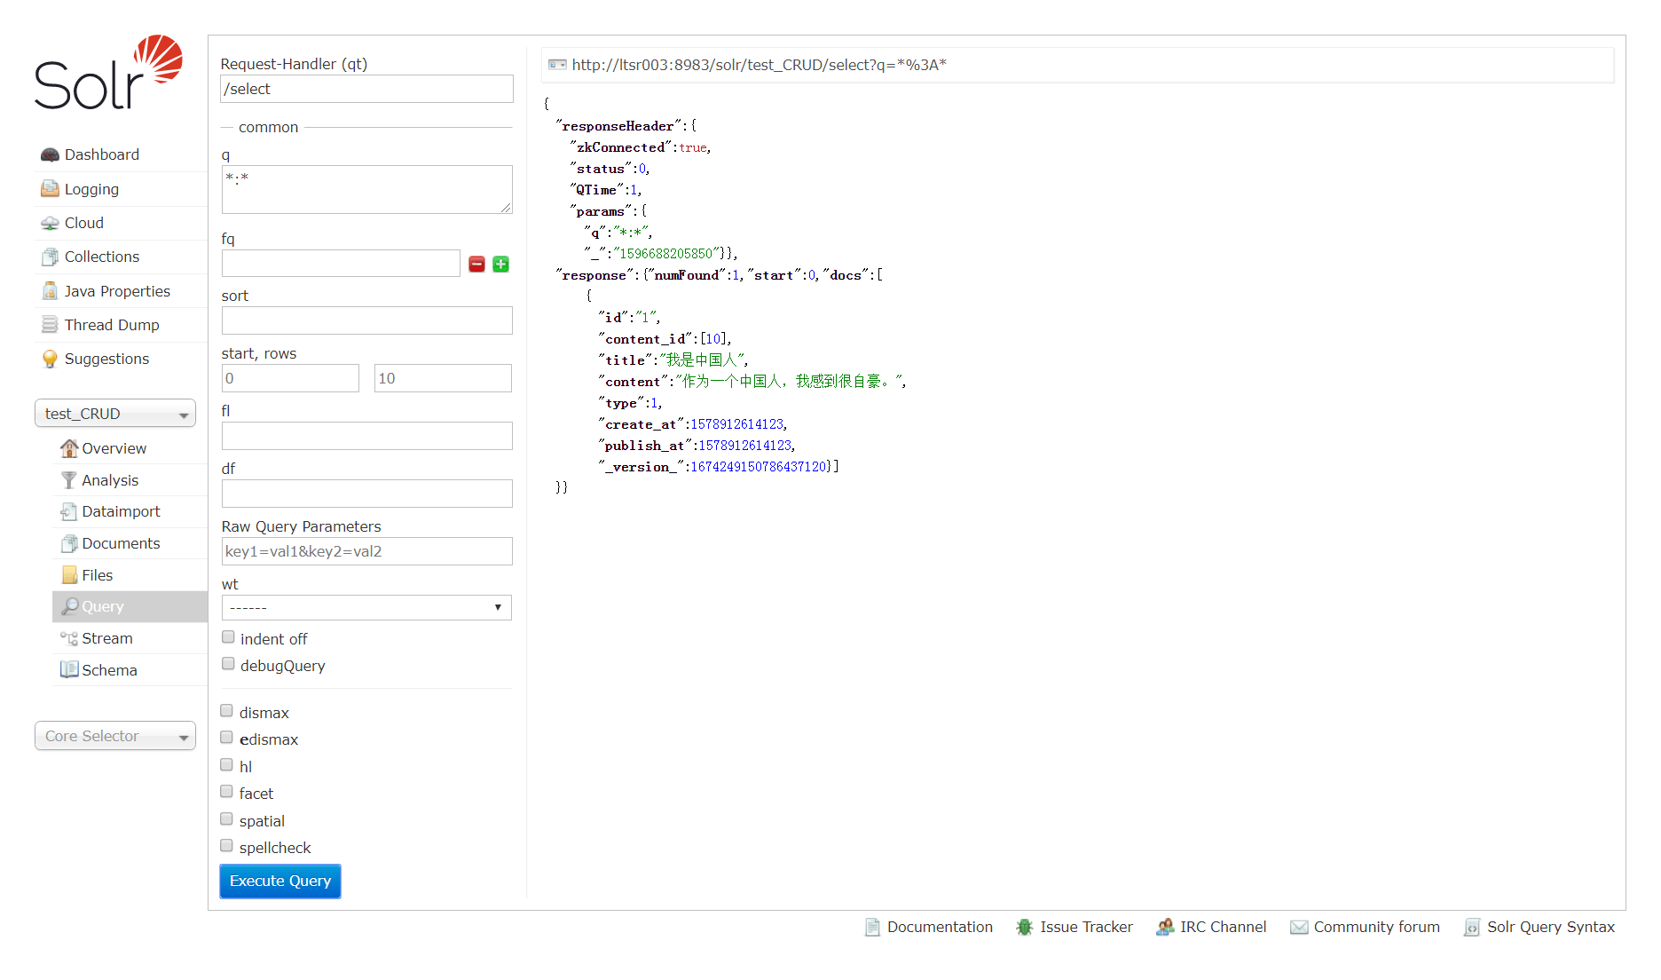Click the Cloud icon
This screenshot has width=1661, height=980.
50,223
